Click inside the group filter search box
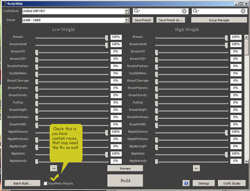Viewport: 250px width, 191px height. 220,11
